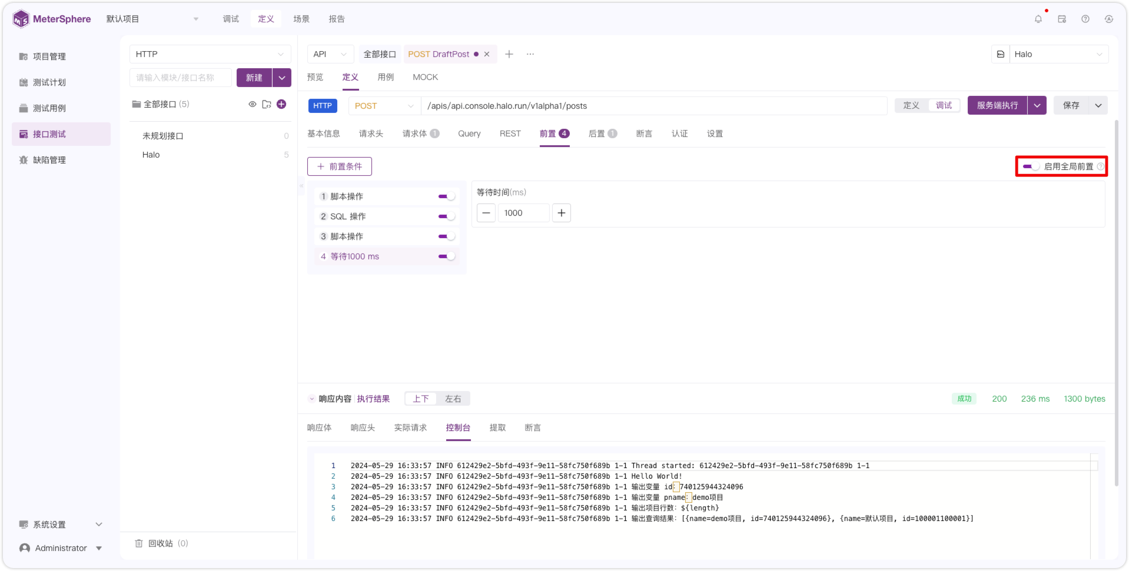Open the 请求头 tab
The width and height of the screenshot is (1129, 571).
tap(371, 133)
